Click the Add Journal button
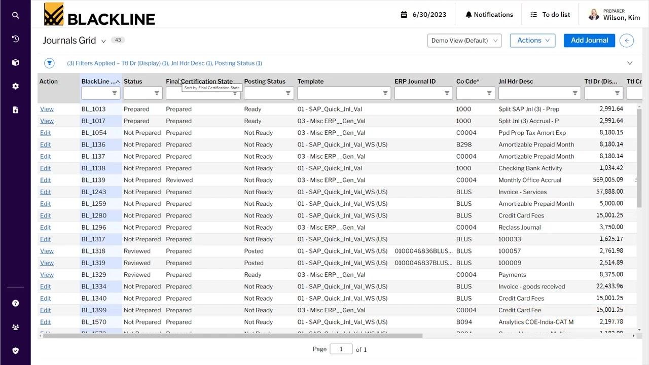Screen dimensions: 649x365 pos(589,41)
